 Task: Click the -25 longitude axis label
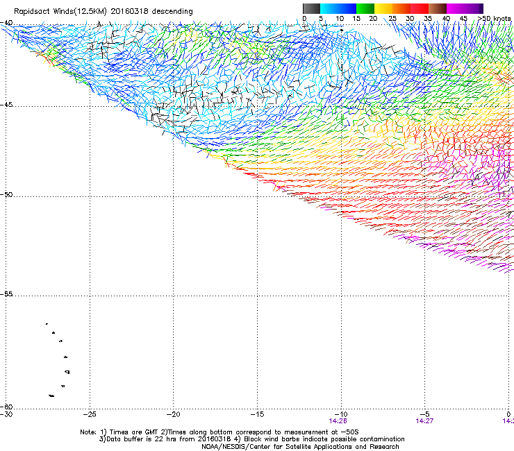coord(90,414)
